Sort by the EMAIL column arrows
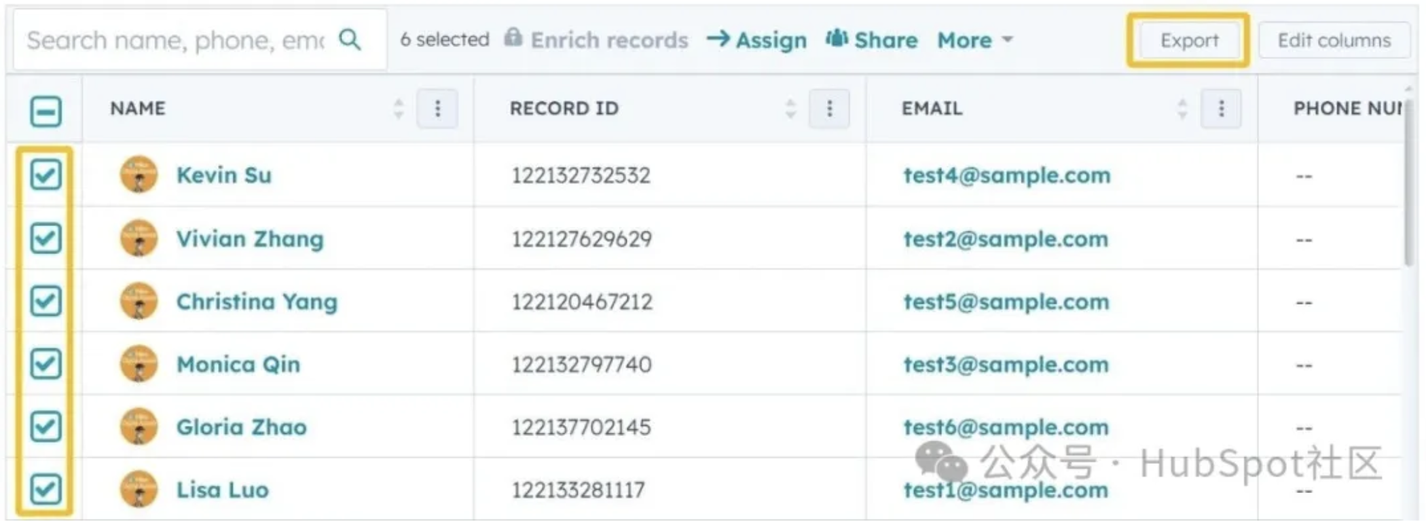The image size is (1426, 527). tap(1182, 109)
